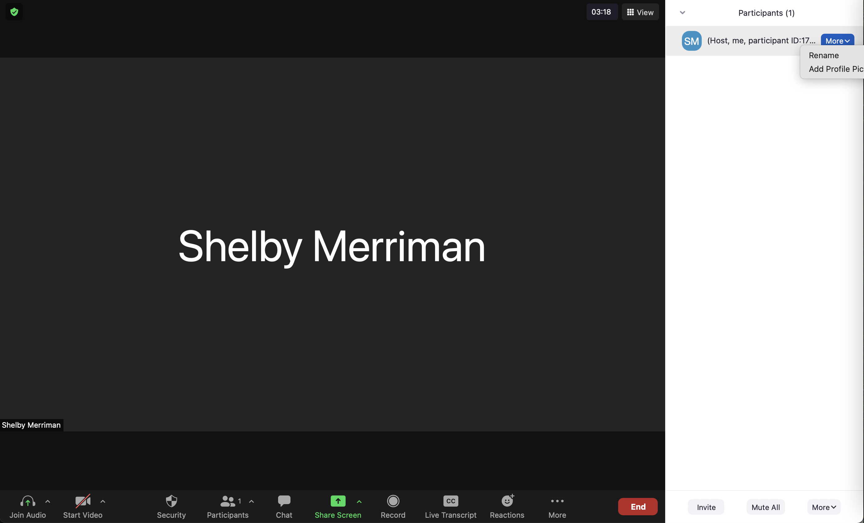864x523 pixels.
Task: Collapse the Participants panel chevron
Action: click(x=682, y=13)
